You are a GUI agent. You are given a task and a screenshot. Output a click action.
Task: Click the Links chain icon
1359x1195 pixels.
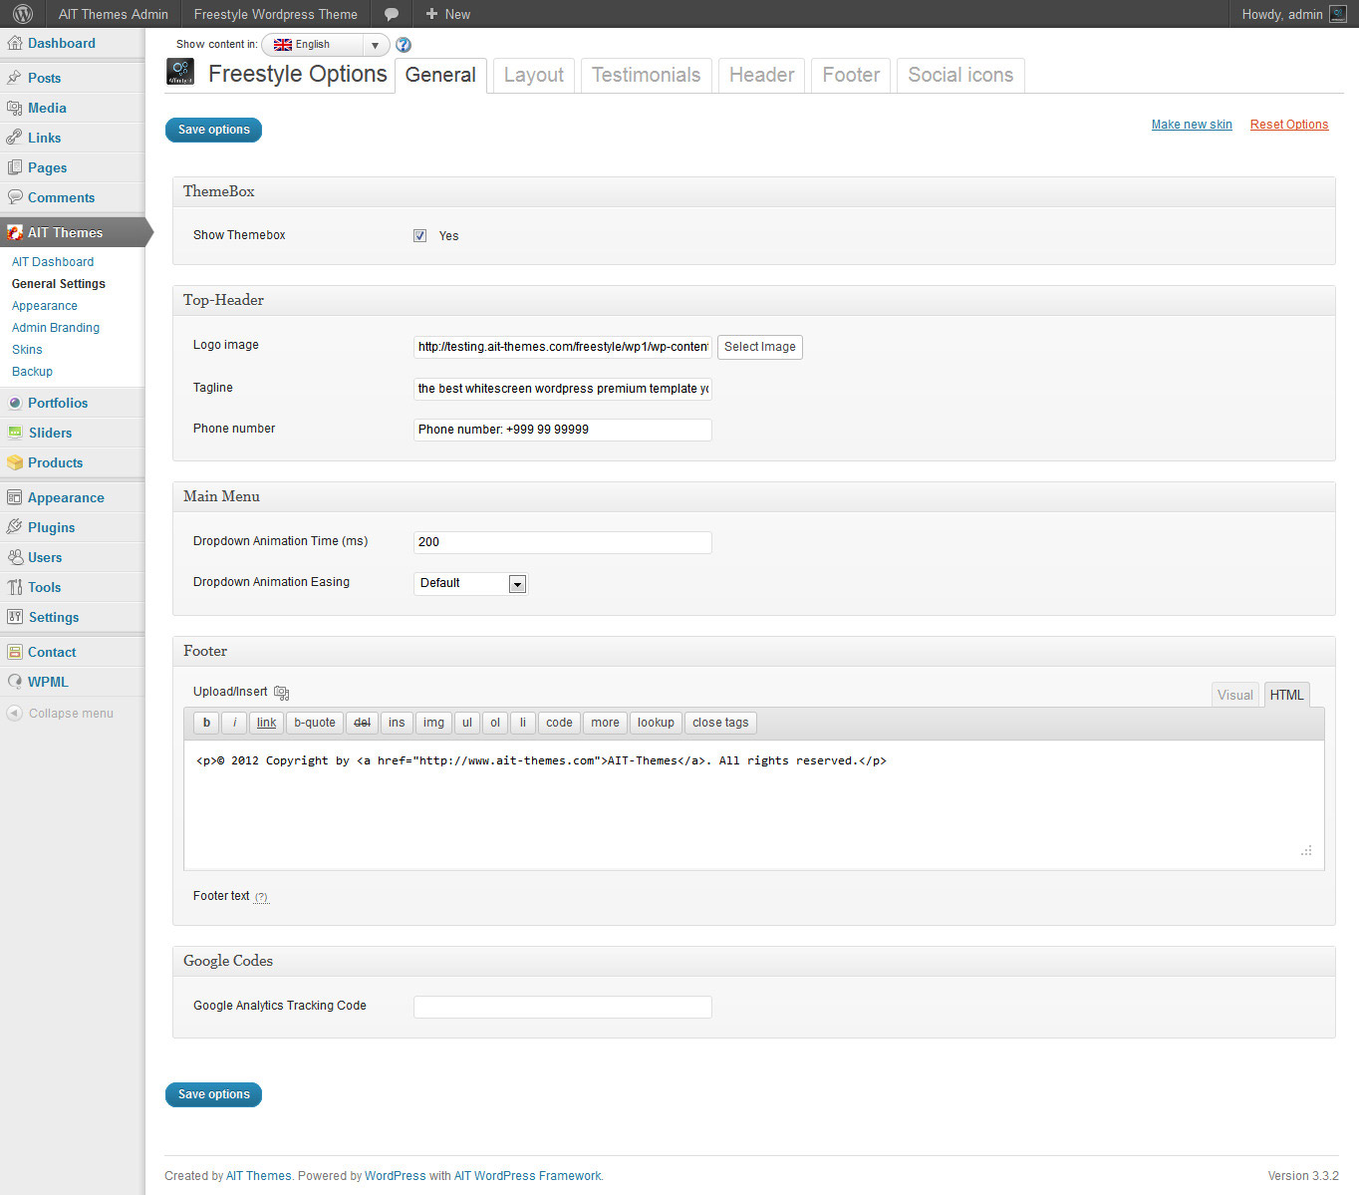tap(15, 138)
